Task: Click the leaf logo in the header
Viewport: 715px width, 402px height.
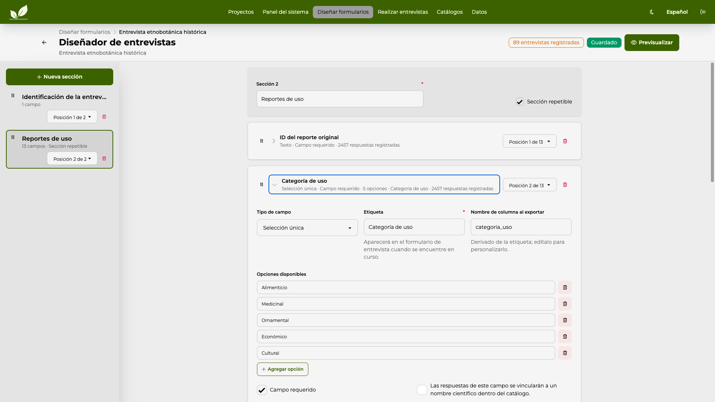Action: 19,12
